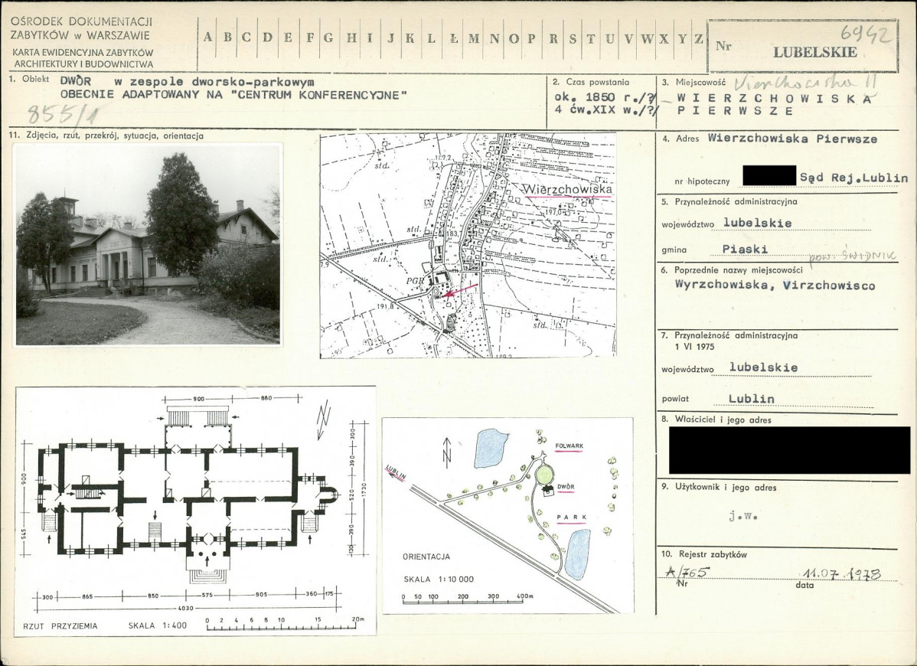Click 'Wierzchowiska' place name on the topographic map
The image size is (917, 666).
click(566, 189)
